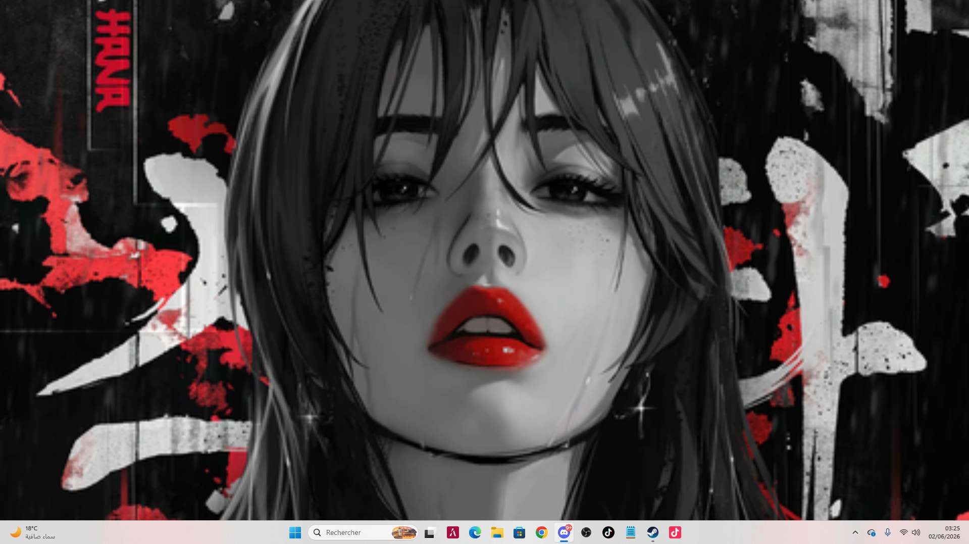The width and height of the screenshot is (969, 544).
Task: Click the microphone tray icon
Action: pos(887,532)
